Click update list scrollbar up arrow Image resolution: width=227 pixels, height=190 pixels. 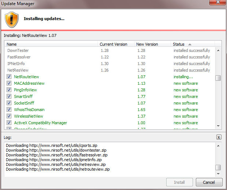(218, 50)
